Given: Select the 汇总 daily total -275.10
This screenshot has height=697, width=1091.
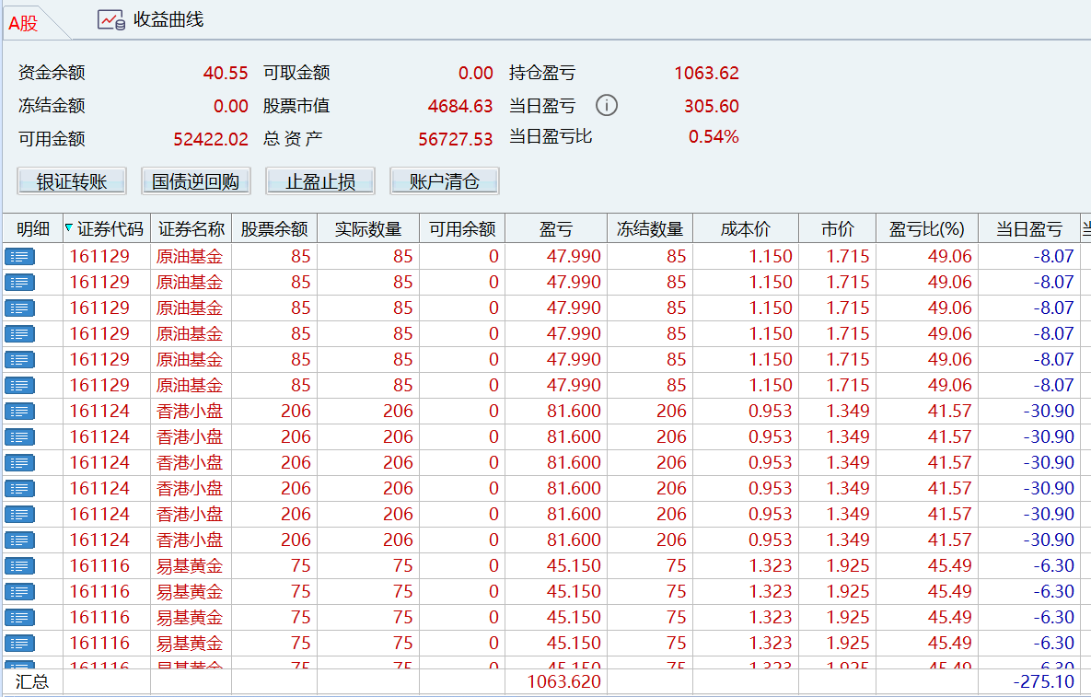Looking at the screenshot, I should (1044, 681).
